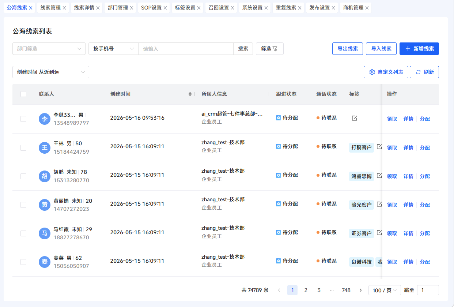Open the 创建时间 从近到远 sort dropdown

click(x=51, y=72)
